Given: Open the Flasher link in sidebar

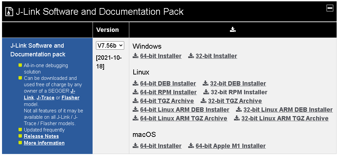Looking at the screenshot, I should coord(70,98).
